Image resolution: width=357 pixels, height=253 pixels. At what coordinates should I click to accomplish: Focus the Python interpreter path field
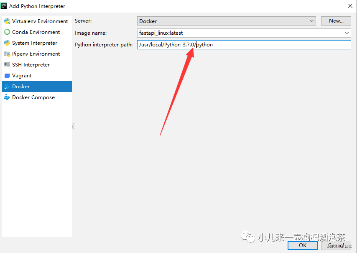pos(244,45)
